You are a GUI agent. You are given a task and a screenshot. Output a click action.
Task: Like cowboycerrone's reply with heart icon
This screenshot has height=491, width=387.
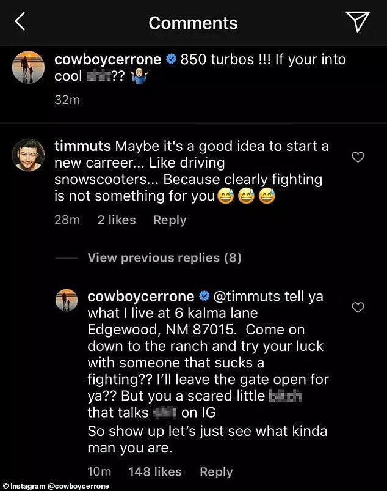pos(358,307)
